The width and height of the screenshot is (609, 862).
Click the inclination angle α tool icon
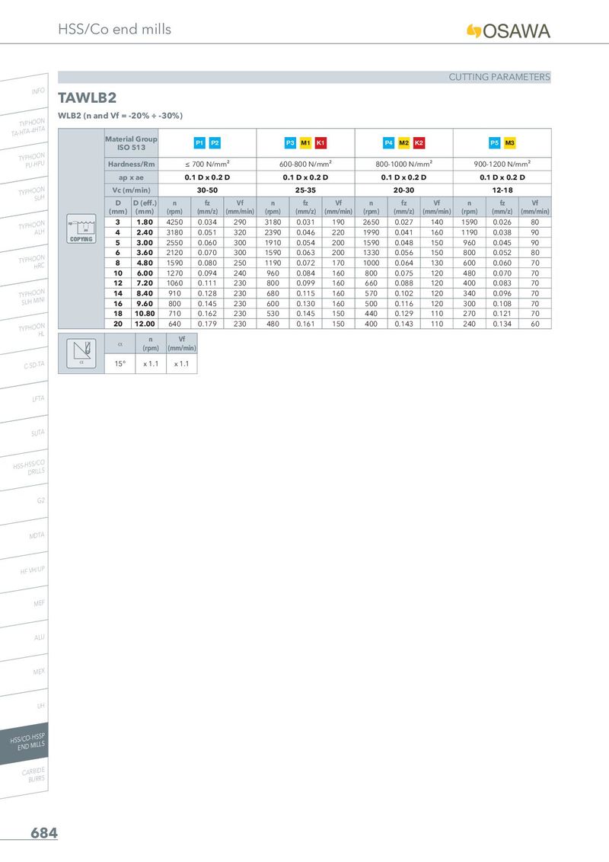(x=81, y=353)
